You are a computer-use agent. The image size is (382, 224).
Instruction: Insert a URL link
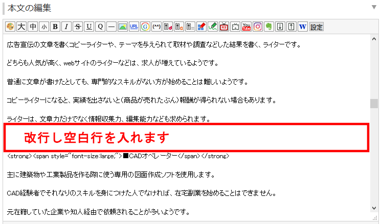[134, 27]
